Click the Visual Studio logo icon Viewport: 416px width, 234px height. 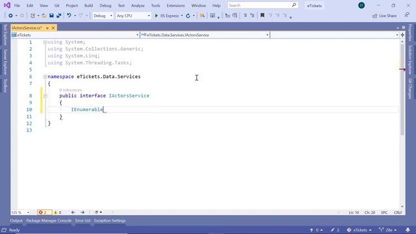(7, 5)
